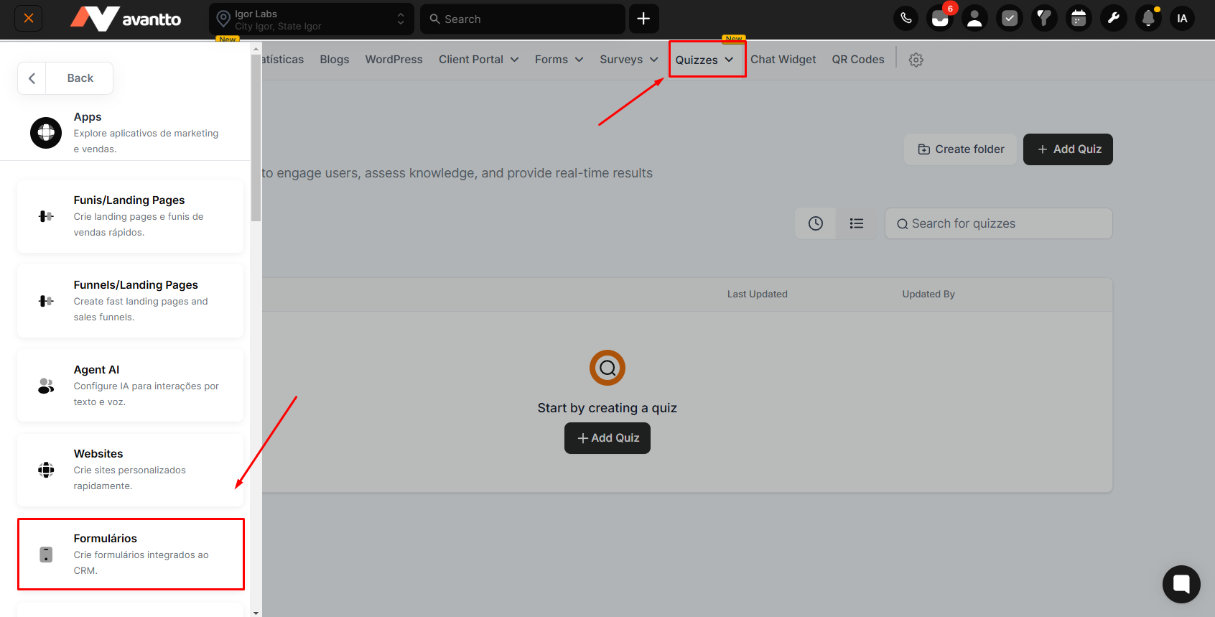Image resolution: width=1215 pixels, height=617 pixels.
Task: Open the tasks checkmark icon
Action: click(1010, 19)
